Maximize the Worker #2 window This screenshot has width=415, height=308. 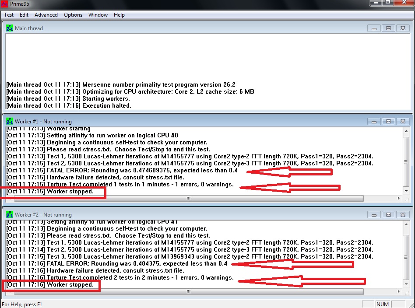click(388, 215)
